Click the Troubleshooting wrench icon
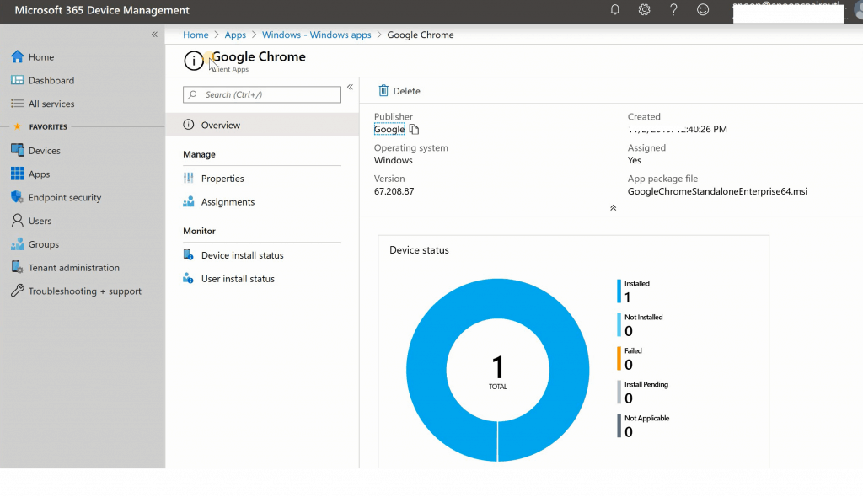 [x=18, y=291]
